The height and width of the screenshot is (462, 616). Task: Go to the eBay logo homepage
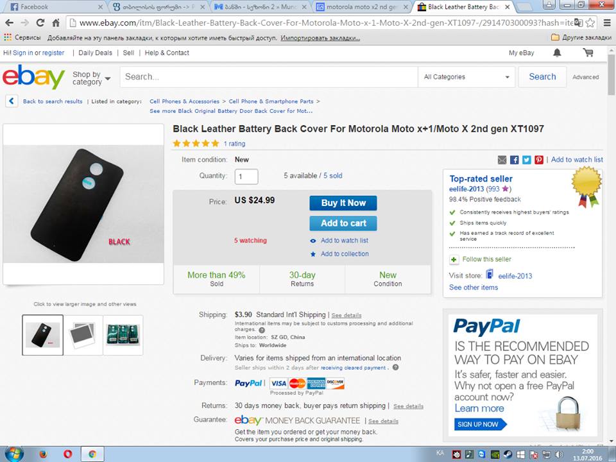click(x=34, y=77)
